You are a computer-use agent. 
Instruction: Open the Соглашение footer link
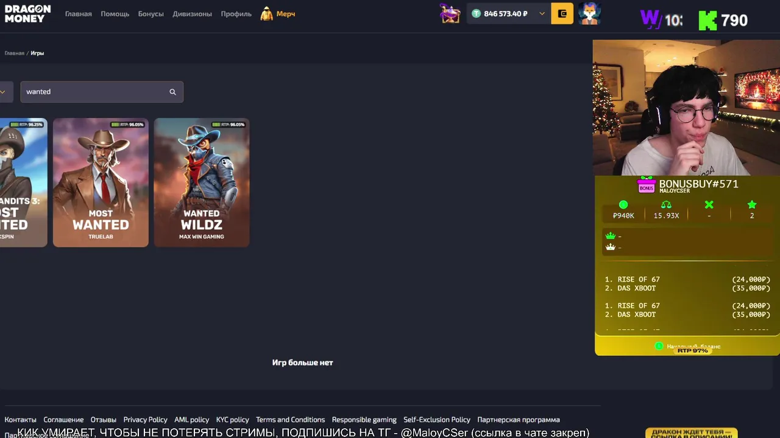click(x=63, y=420)
